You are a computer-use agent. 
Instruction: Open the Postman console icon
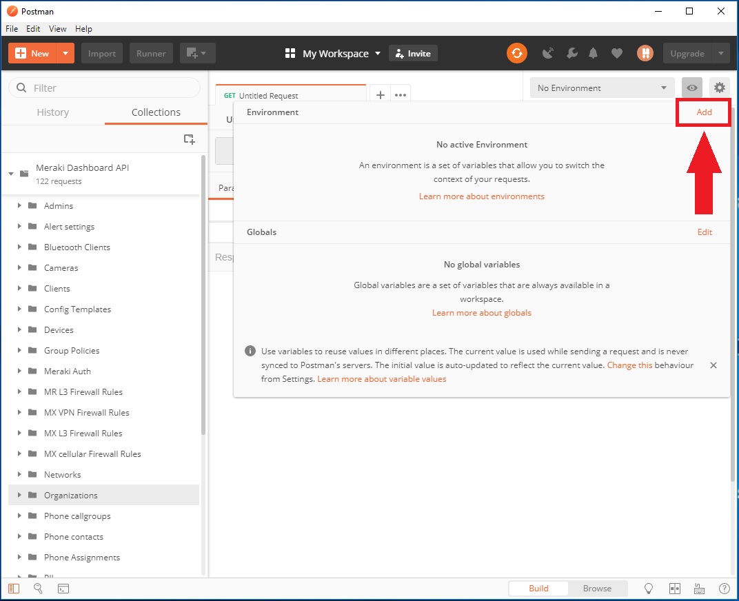[x=63, y=589]
